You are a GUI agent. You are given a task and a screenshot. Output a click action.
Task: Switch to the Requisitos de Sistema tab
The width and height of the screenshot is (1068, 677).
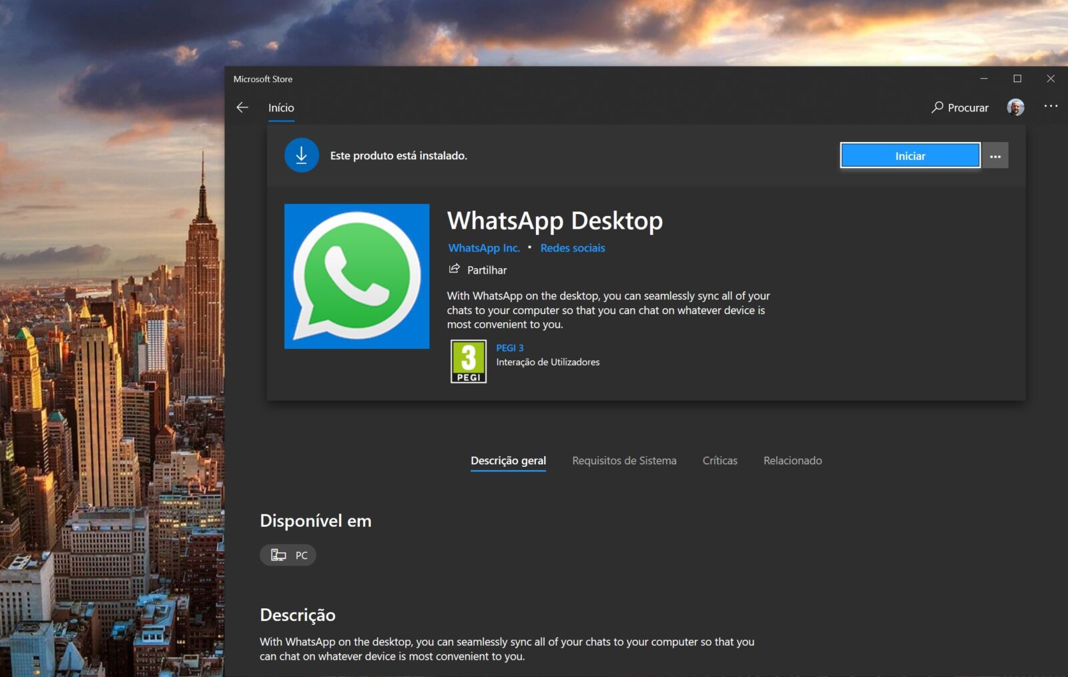coord(623,460)
